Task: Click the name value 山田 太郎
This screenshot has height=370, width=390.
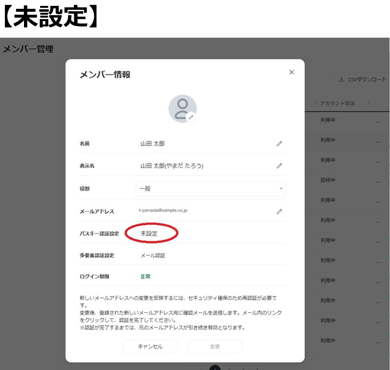Action: pos(153,143)
